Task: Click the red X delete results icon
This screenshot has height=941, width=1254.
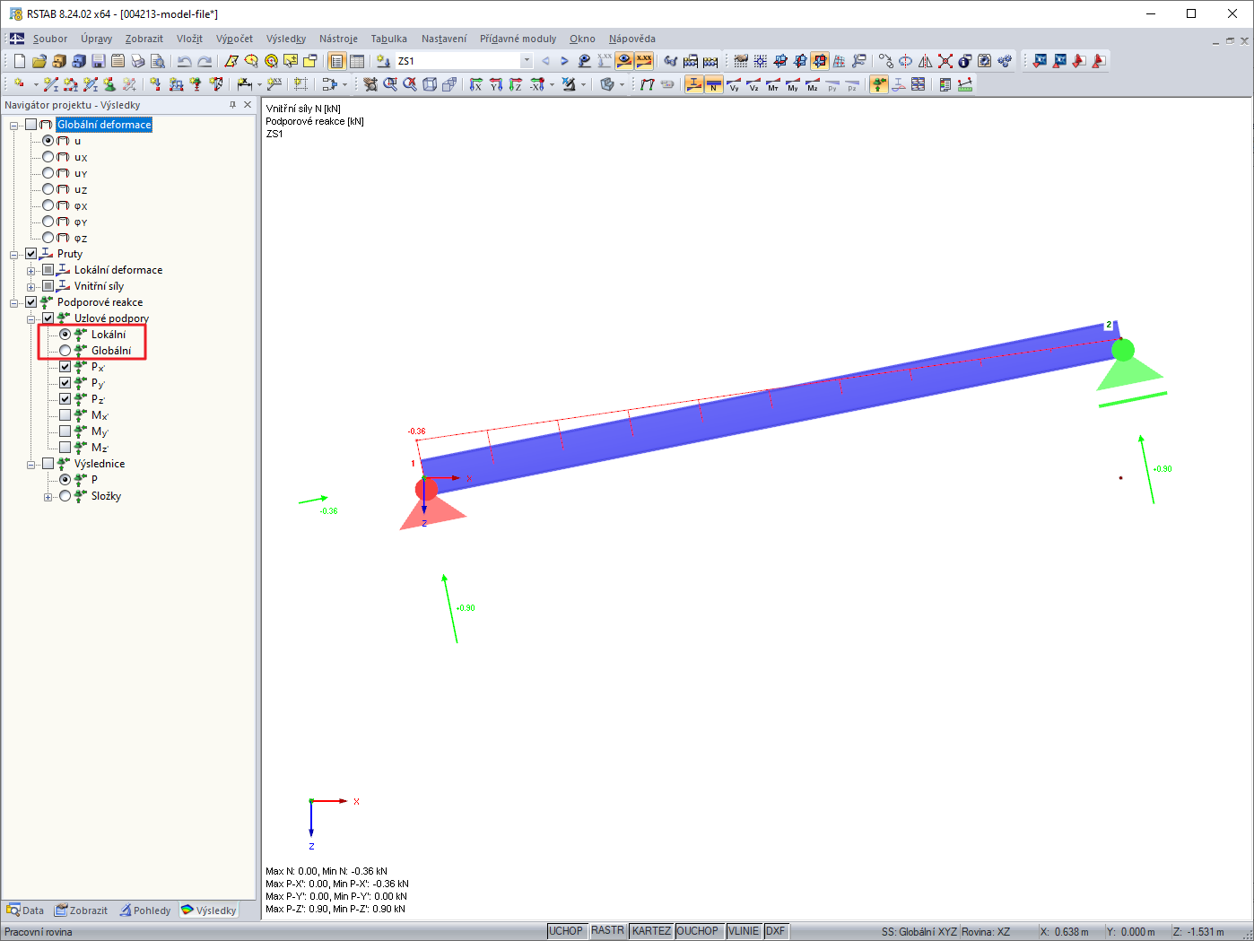Action: pos(945,61)
